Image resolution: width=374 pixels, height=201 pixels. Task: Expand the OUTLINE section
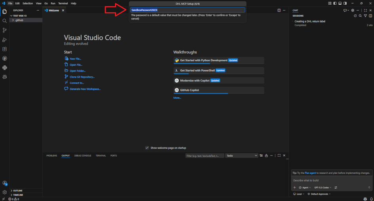coord(17,191)
